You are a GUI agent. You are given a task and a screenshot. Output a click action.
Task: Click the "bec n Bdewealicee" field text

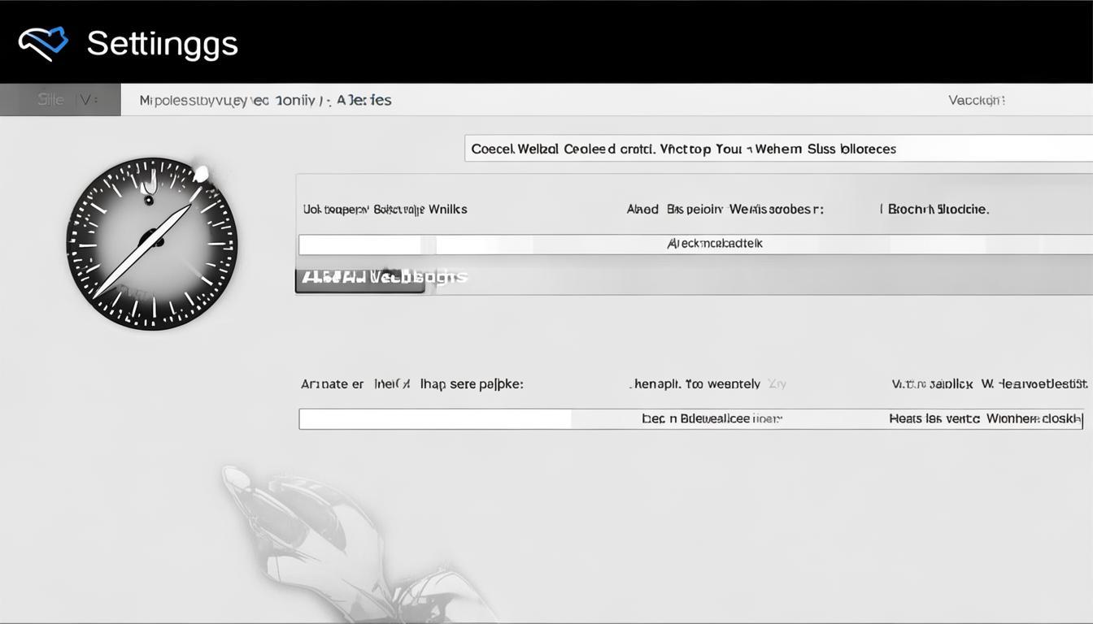click(712, 418)
